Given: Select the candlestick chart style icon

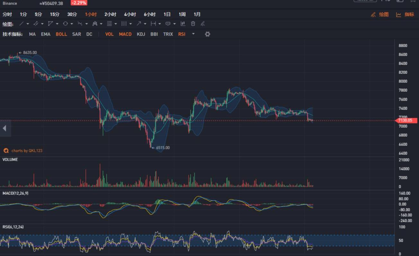Looking at the screenshot, I should [x=183, y=24].
